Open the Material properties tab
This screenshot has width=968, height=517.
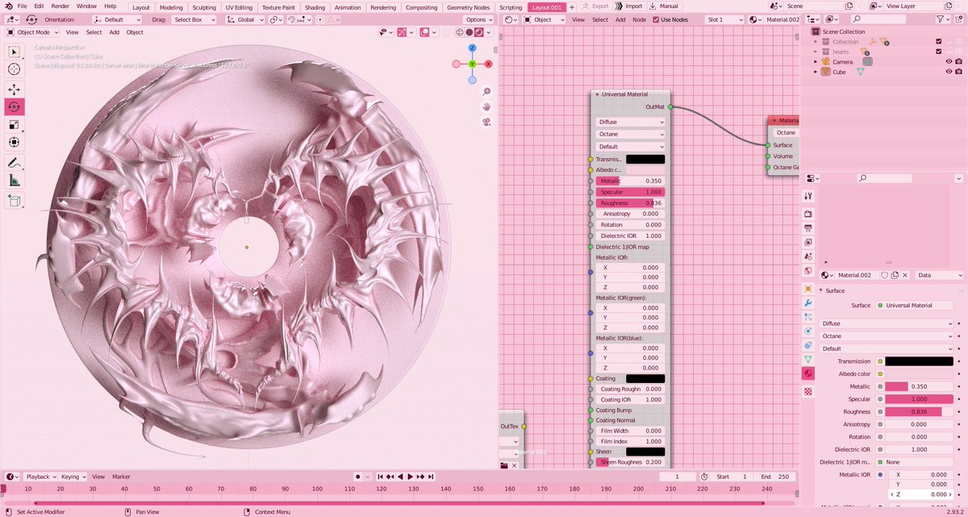pyautogui.click(x=808, y=373)
